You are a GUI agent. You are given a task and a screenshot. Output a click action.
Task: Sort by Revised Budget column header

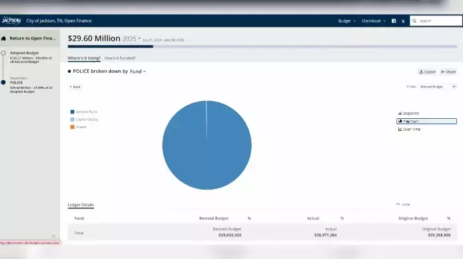(x=214, y=218)
